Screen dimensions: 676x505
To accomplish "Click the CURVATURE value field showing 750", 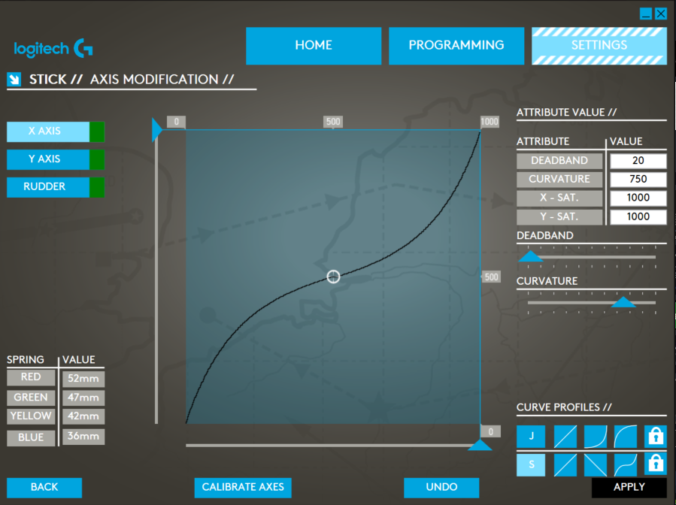I will [638, 180].
